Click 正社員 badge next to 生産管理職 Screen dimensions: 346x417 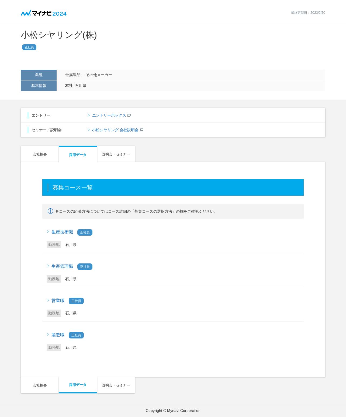coord(85,267)
